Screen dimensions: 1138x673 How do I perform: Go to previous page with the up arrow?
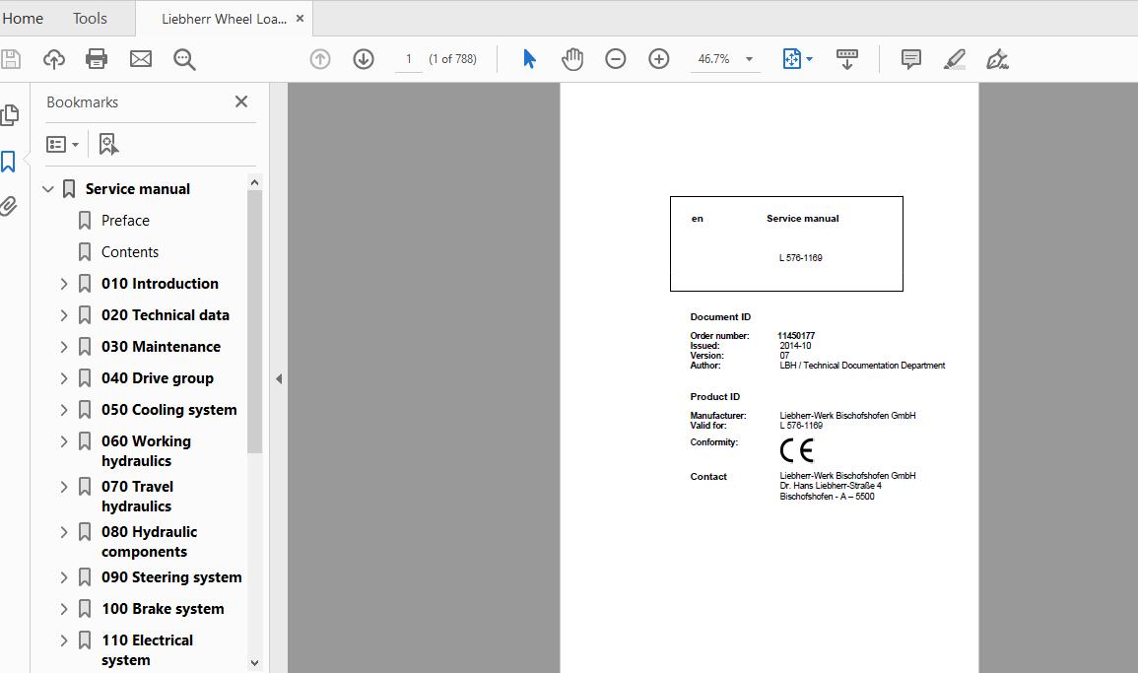pyautogui.click(x=320, y=59)
